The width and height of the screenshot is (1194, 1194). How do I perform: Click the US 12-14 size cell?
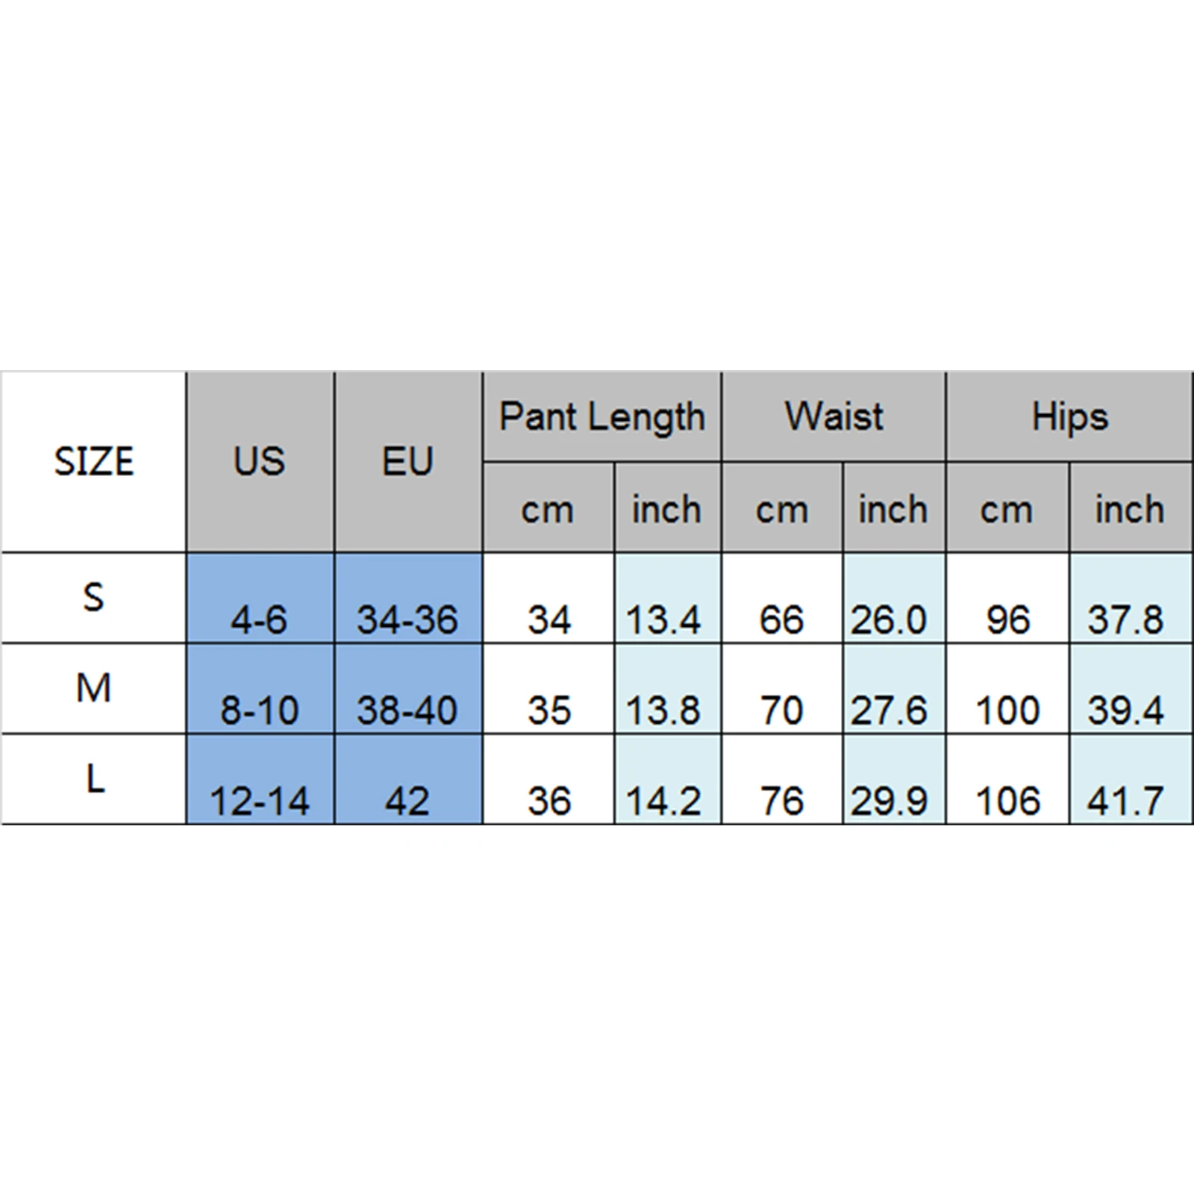(259, 800)
